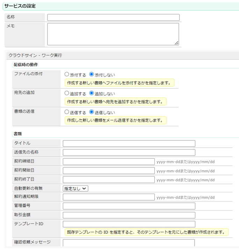Click hint about adding 宛先 to document
This screenshot has width=239, height=251.
pos(116,102)
